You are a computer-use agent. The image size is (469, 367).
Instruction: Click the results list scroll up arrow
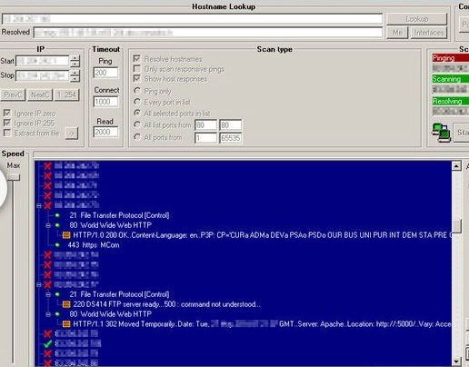pyautogui.click(x=456, y=165)
